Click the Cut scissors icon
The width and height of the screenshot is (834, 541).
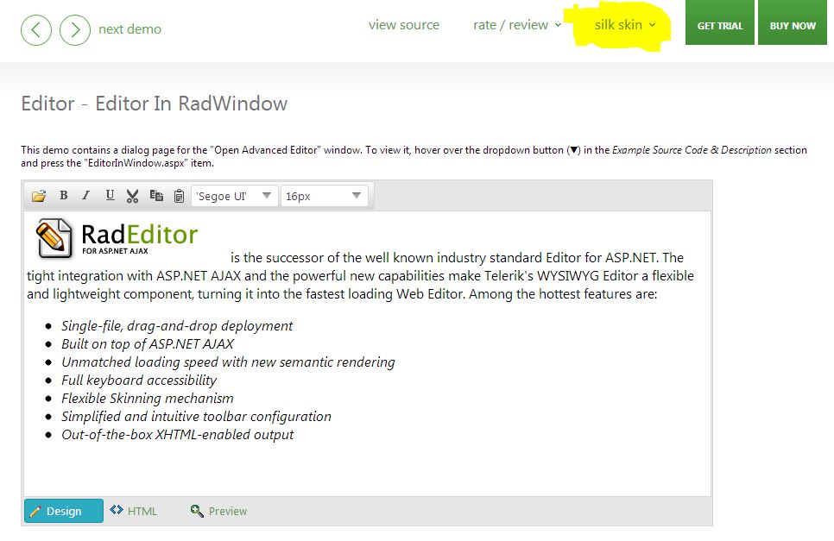[x=132, y=196]
